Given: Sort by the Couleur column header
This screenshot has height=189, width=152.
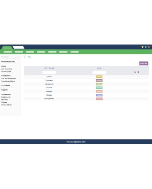Looking at the screenshot, I should (x=99, y=68).
